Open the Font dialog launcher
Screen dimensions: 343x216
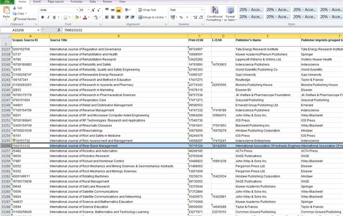coord(100,24)
